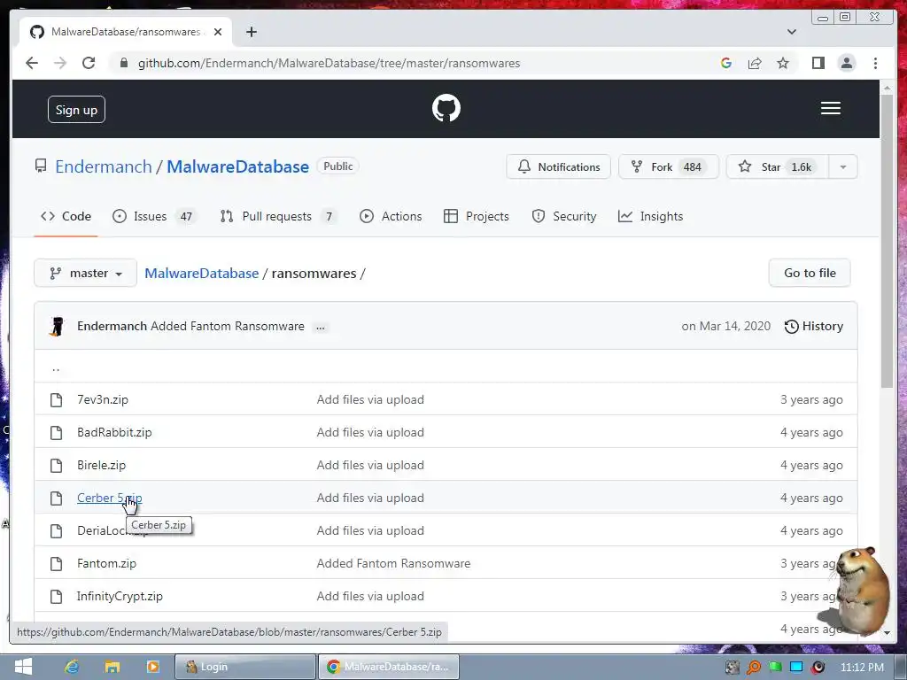This screenshot has height=680, width=907.
Task: Open the Endermanch user profile link
Action: click(103, 166)
